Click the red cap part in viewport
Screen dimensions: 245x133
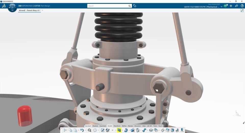25,116
